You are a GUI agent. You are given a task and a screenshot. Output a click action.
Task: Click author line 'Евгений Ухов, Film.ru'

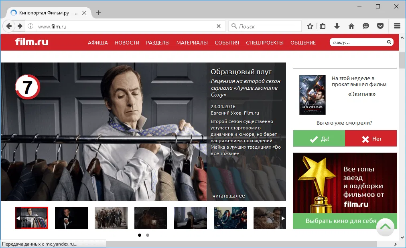pyautogui.click(x=235, y=113)
